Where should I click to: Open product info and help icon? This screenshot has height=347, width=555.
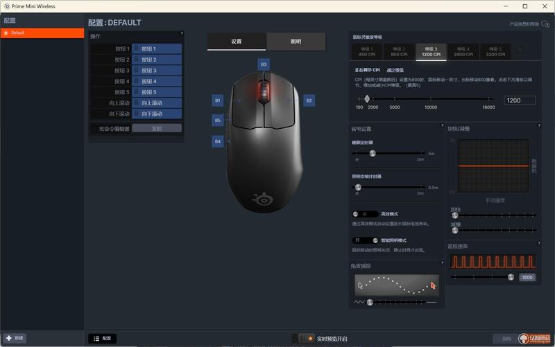coord(545,24)
